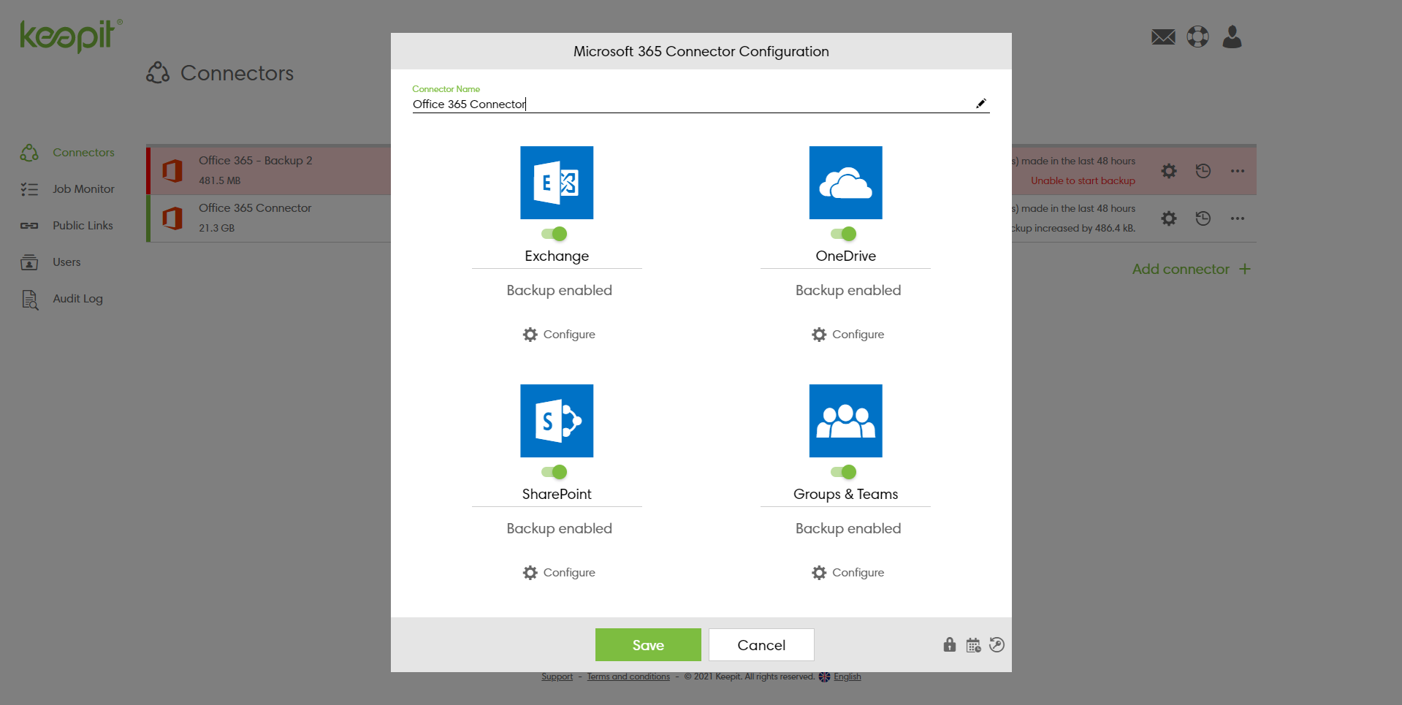Image resolution: width=1402 pixels, height=705 pixels.
Task: Click the SharePoint service icon
Action: (x=557, y=421)
